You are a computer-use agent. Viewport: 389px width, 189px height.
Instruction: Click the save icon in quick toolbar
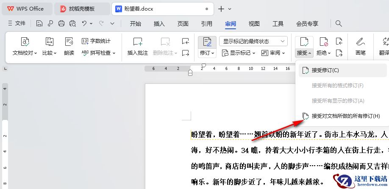(x=39, y=24)
